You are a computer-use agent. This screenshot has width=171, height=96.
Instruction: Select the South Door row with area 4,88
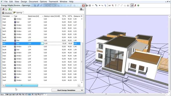(x=41, y=77)
